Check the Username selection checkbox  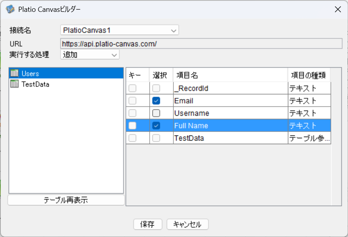(x=156, y=113)
